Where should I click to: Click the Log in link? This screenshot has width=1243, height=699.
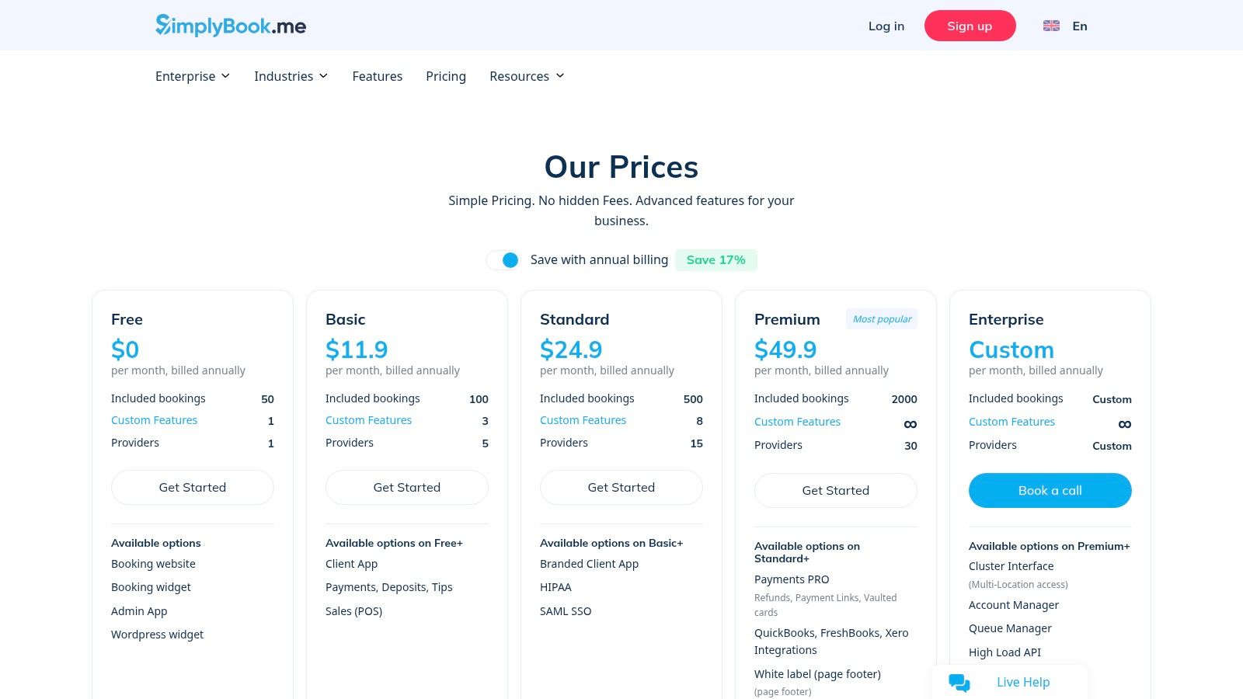[x=886, y=26]
